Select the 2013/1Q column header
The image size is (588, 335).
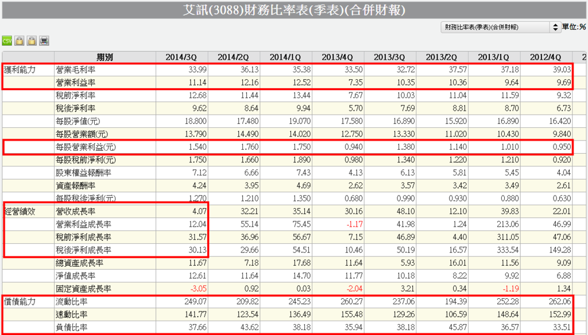pyautogui.click(x=493, y=57)
